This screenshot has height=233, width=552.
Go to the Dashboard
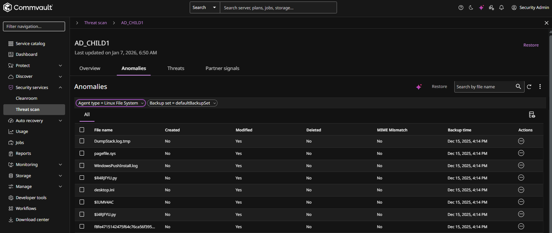[26, 54]
